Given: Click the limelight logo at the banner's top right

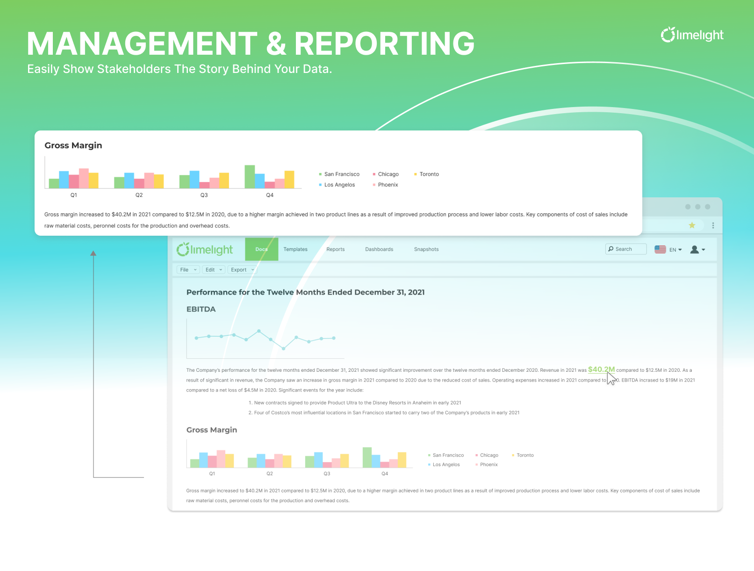Looking at the screenshot, I should point(692,35).
